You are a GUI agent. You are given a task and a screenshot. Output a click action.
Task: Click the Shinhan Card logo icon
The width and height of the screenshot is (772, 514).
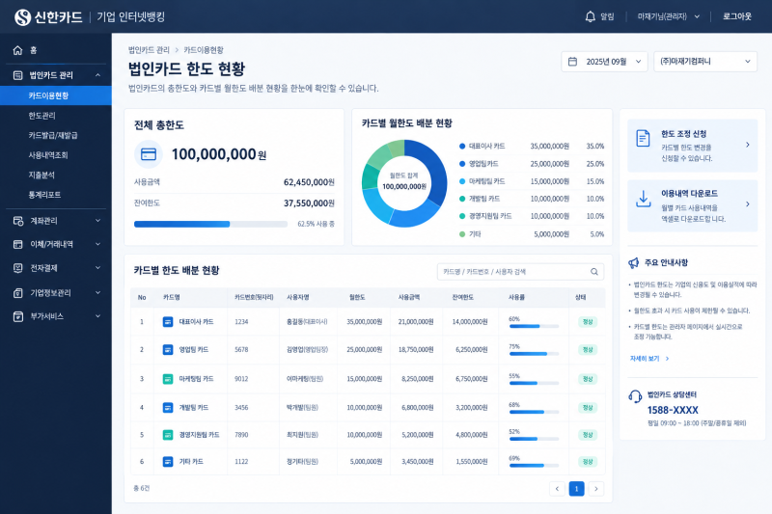22,17
